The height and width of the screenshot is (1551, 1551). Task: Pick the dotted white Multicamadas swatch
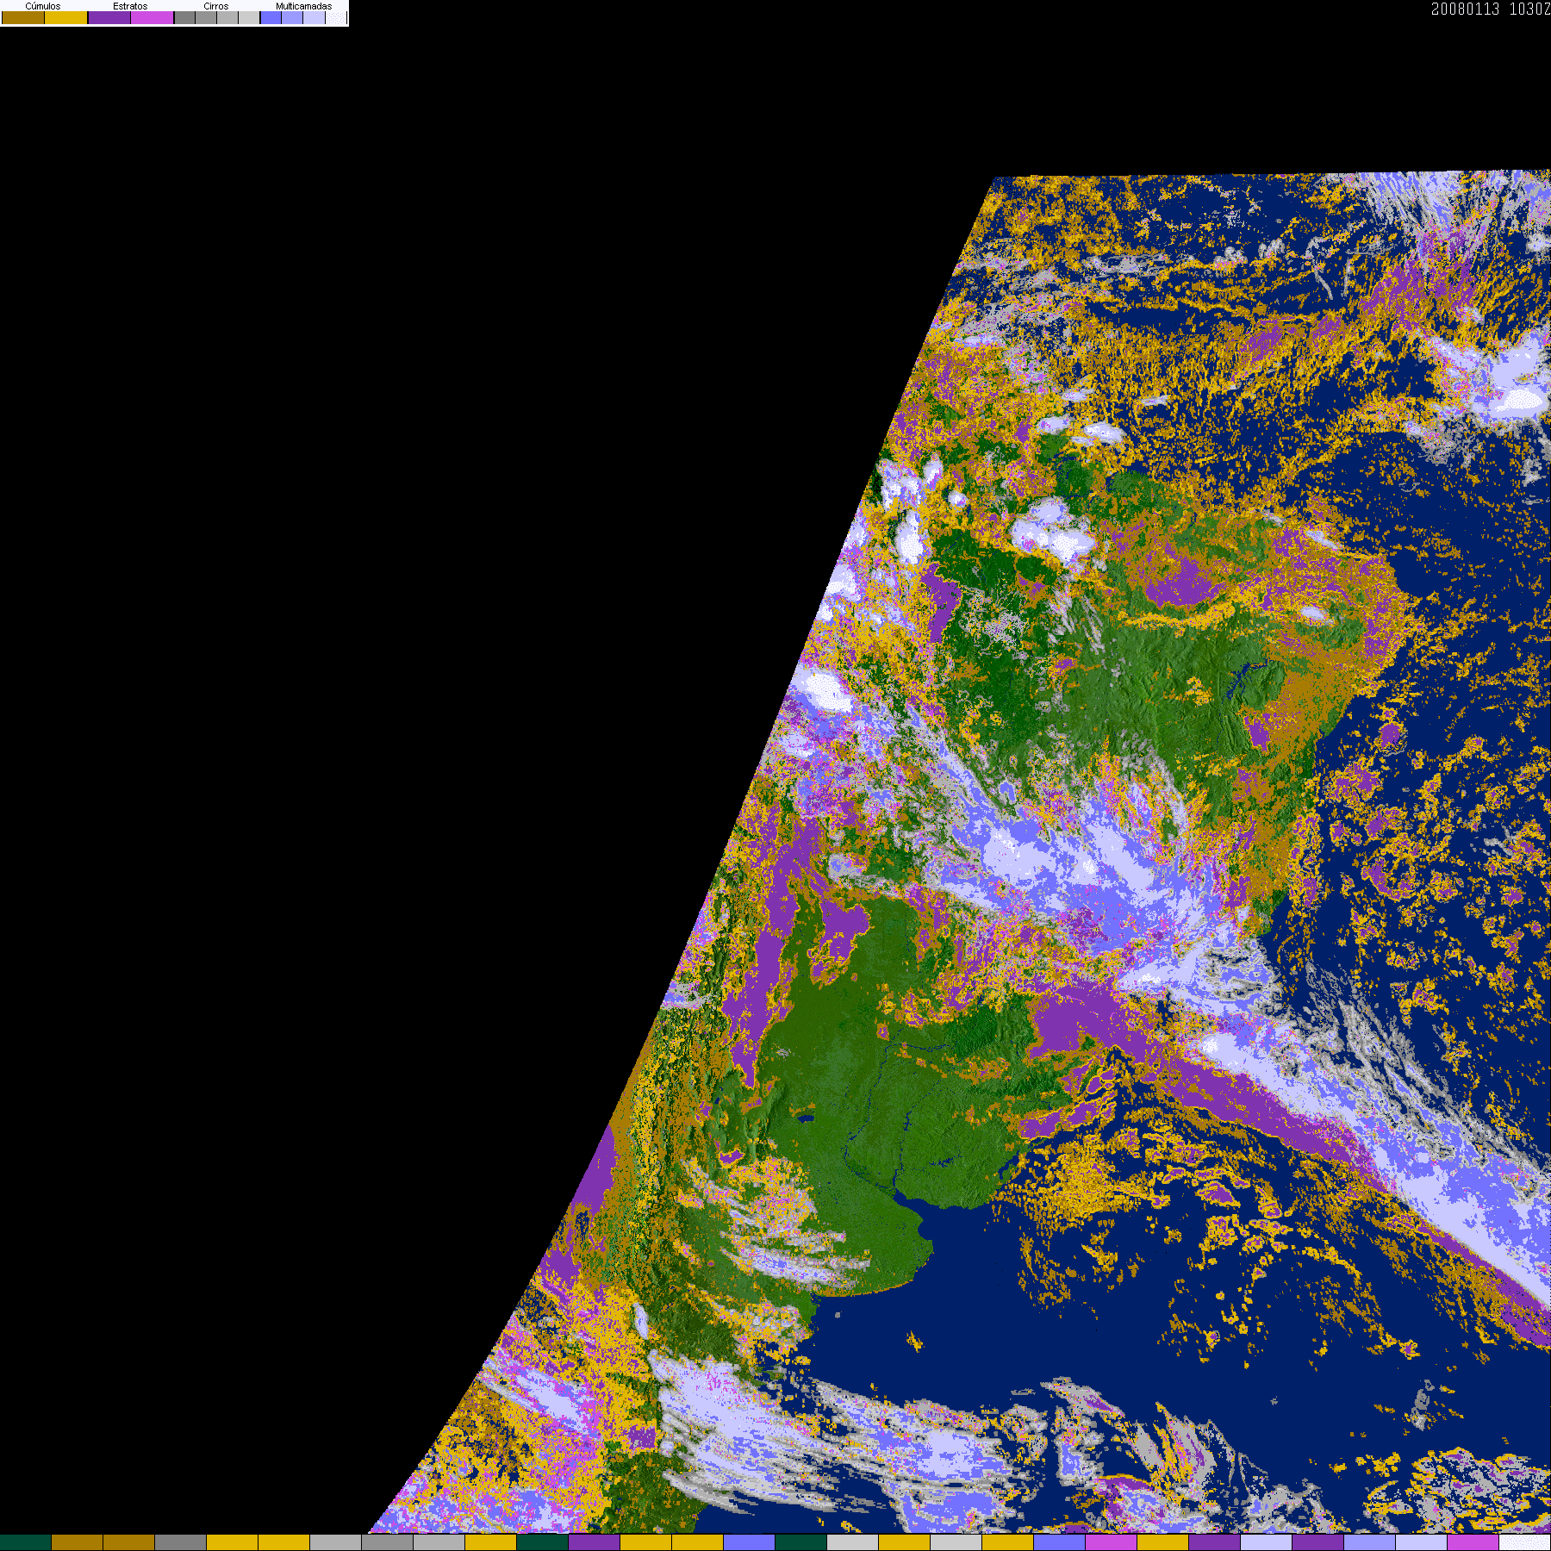click(x=336, y=17)
